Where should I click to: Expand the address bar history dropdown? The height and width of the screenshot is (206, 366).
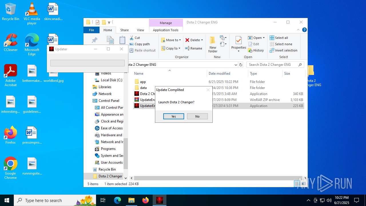(236, 65)
